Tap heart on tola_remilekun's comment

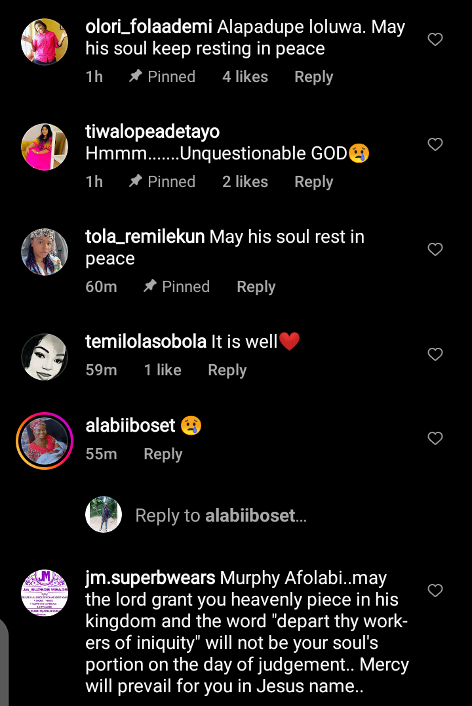click(x=435, y=249)
